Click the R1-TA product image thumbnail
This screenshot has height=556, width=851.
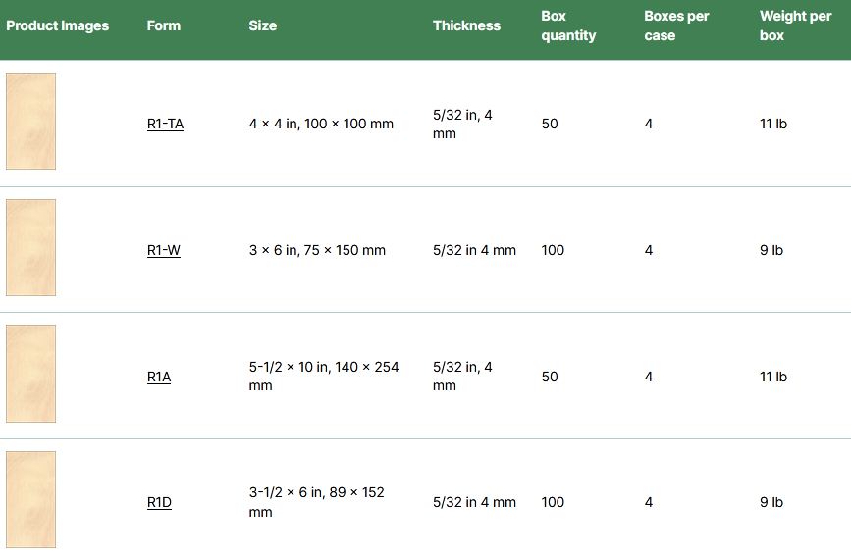tap(31, 121)
